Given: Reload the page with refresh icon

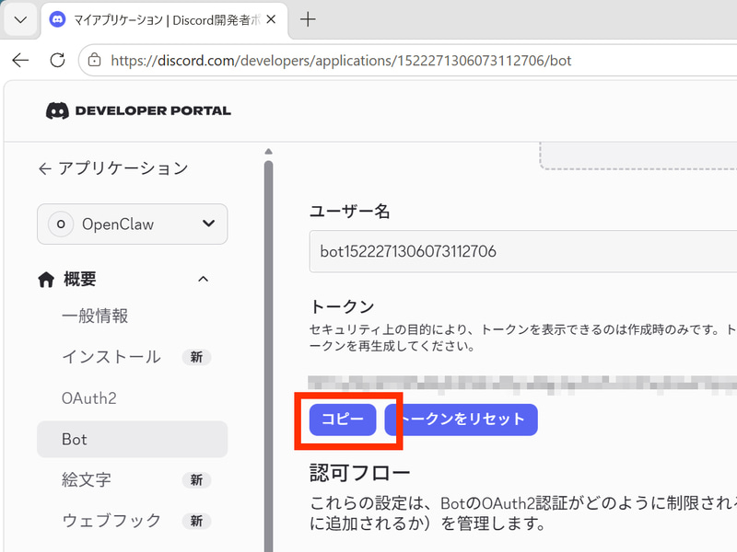Looking at the screenshot, I should pyautogui.click(x=57, y=60).
